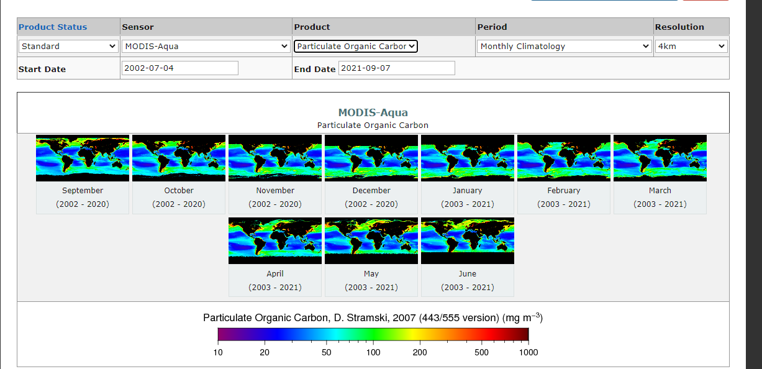This screenshot has width=762, height=369.
Task: Click the Start Date input field
Action: pyautogui.click(x=179, y=68)
